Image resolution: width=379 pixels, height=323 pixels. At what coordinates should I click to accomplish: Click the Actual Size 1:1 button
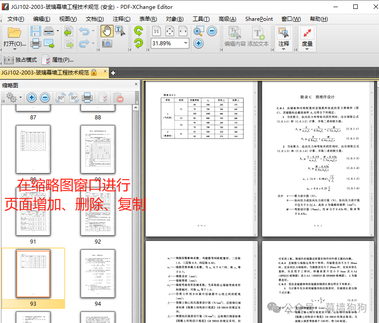pyautogui.click(x=156, y=31)
